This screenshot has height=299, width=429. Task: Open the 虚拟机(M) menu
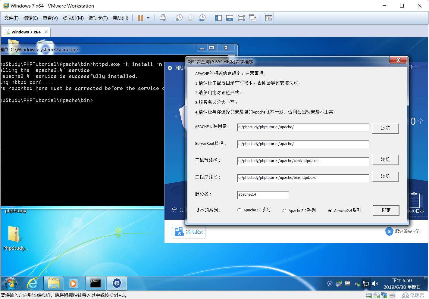73,18
